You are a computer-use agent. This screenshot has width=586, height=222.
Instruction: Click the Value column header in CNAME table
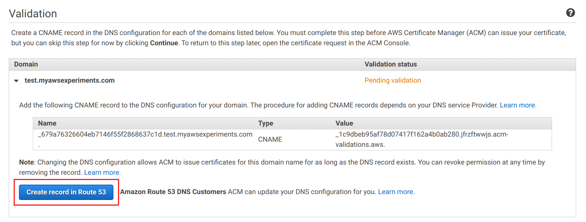coord(344,123)
